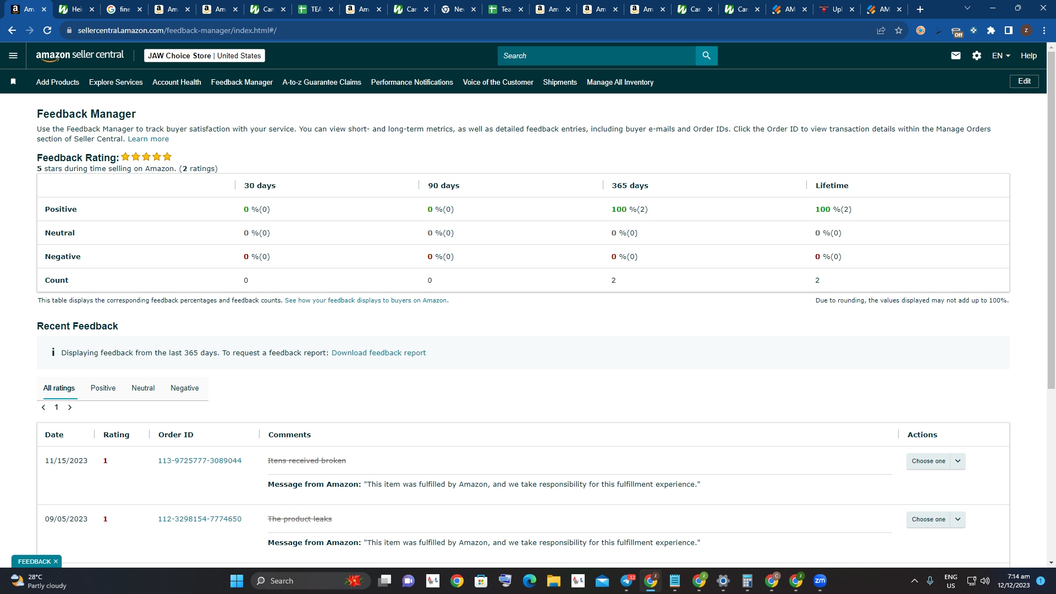Open the messages envelope icon
This screenshot has width=1056, height=594.
[x=956, y=56]
